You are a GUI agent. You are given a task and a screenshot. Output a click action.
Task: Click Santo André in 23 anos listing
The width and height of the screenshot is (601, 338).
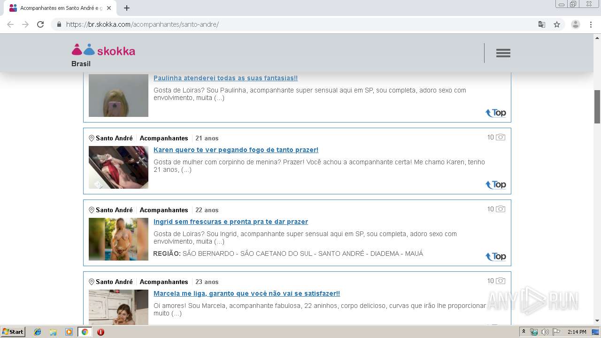click(x=114, y=282)
